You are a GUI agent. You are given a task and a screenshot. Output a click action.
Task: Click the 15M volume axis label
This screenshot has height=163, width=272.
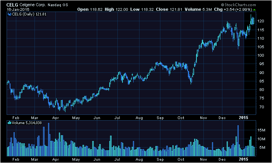point(261,130)
